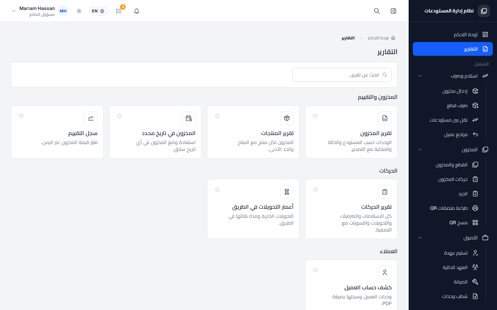Click the لوحة التحكم breadcrumb link
The height and width of the screenshot is (310, 497).
(381, 38)
